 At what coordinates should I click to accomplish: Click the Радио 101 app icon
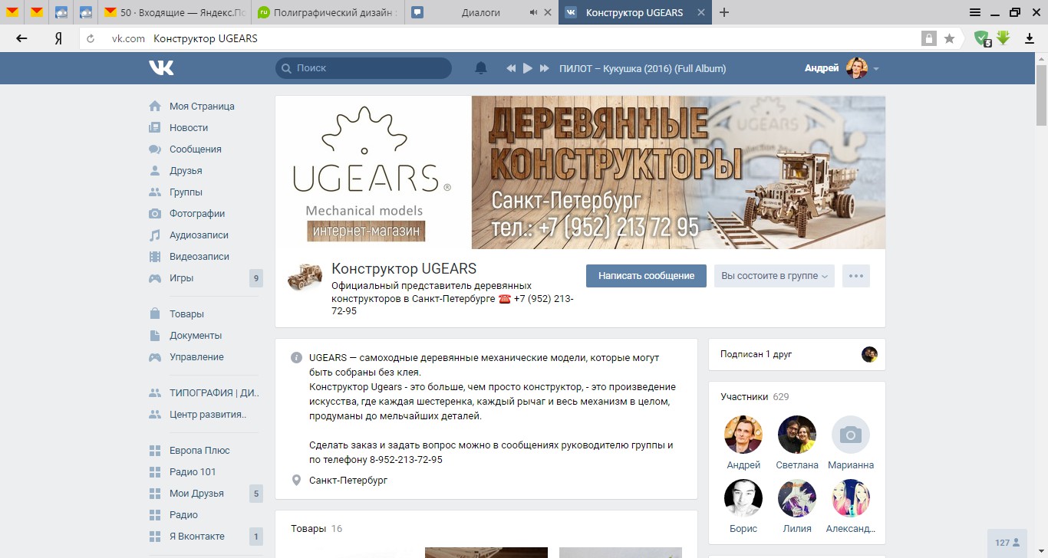[x=155, y=472]
